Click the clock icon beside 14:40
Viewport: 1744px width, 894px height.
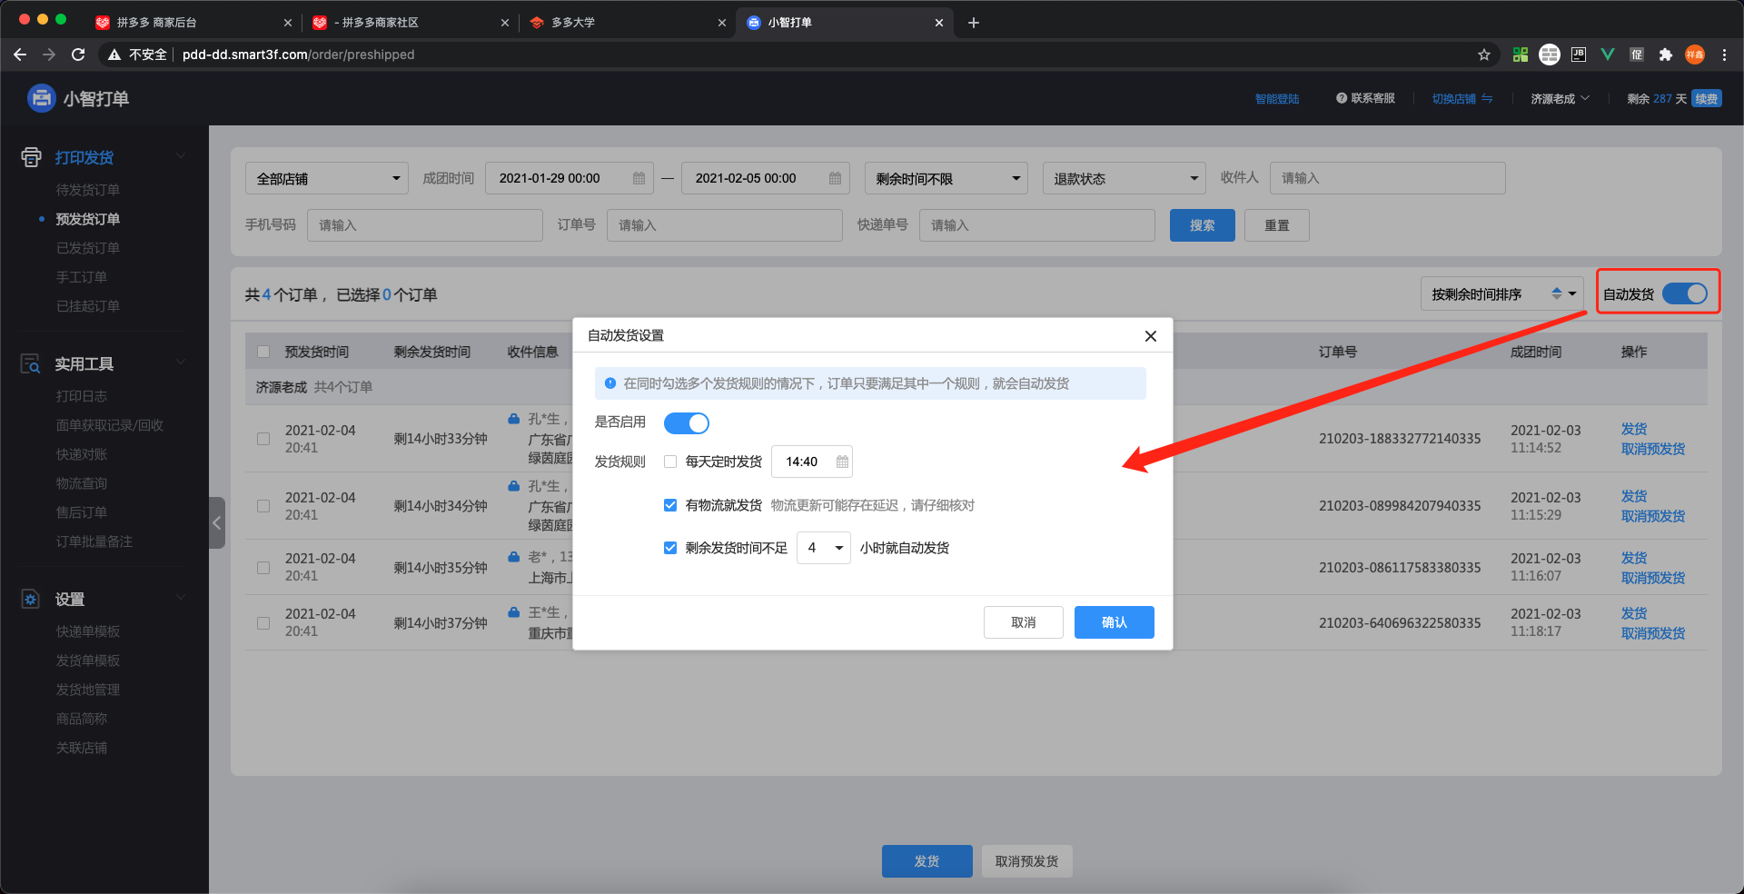click(842, 462)
